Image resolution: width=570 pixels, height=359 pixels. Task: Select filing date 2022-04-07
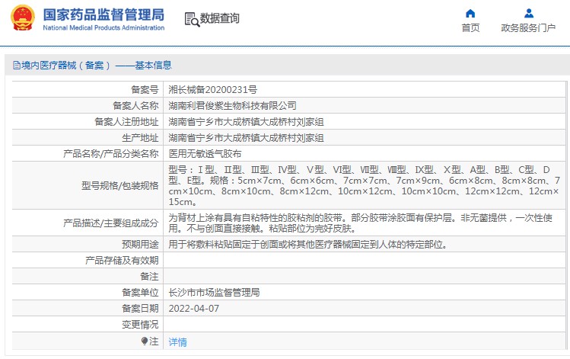click(x=194, y=309)
